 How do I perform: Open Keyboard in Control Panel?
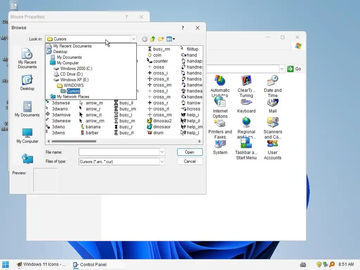[246, 106]
